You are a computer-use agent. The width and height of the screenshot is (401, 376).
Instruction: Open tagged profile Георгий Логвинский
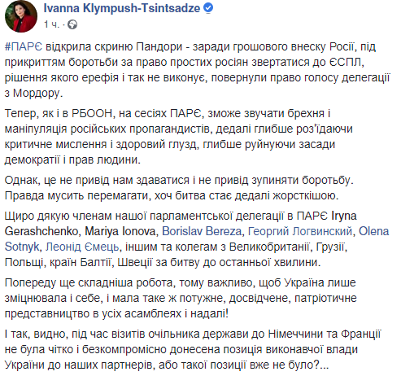coord(300,231)
